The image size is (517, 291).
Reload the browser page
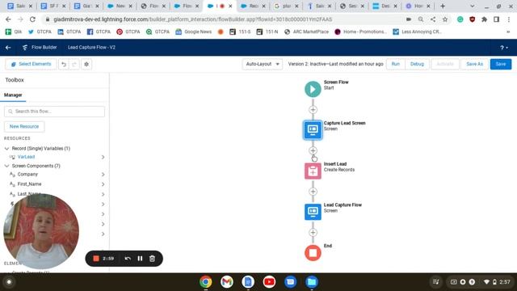[32, 19]
